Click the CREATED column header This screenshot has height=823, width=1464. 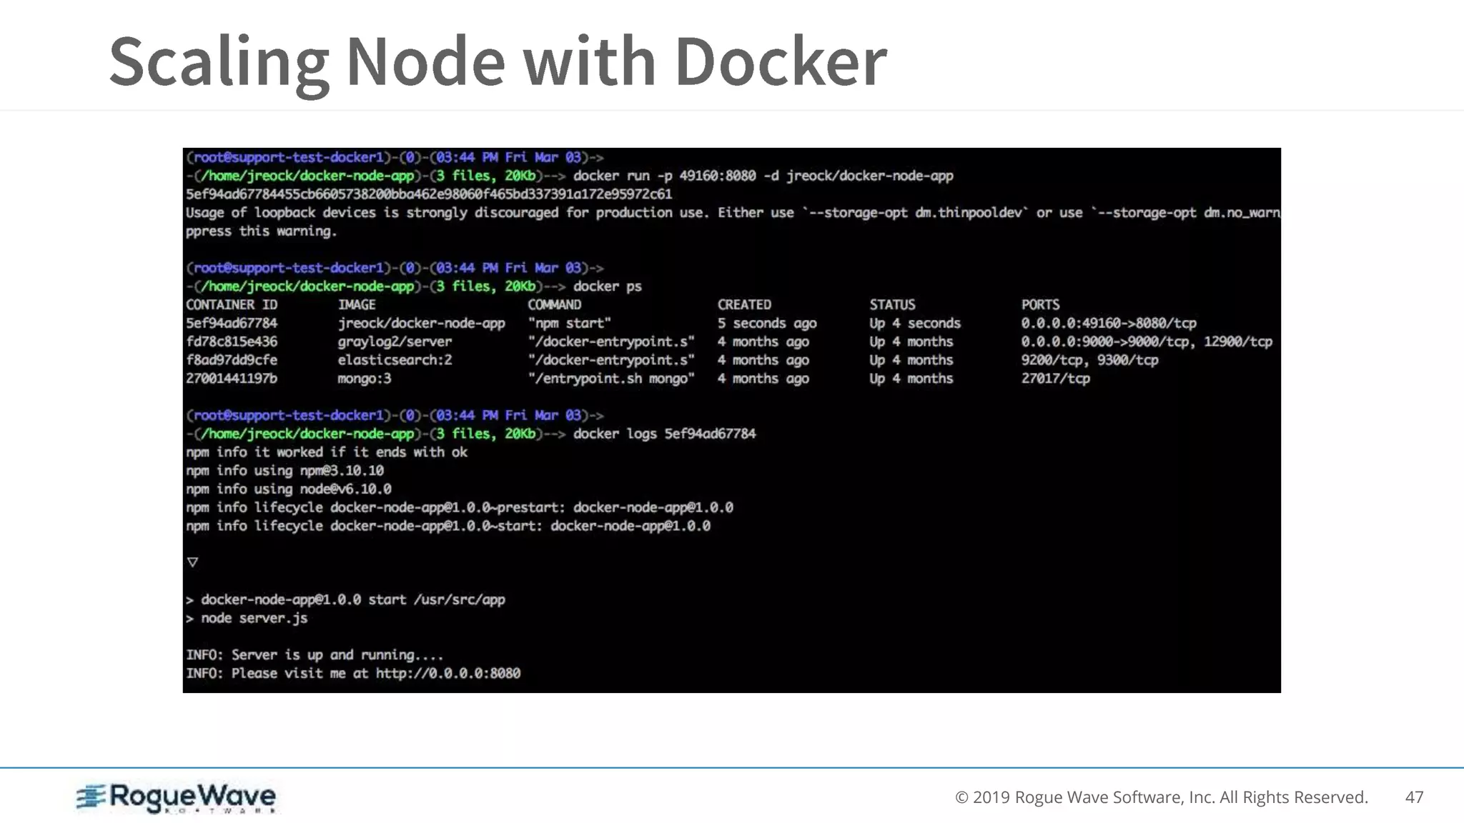743,304
